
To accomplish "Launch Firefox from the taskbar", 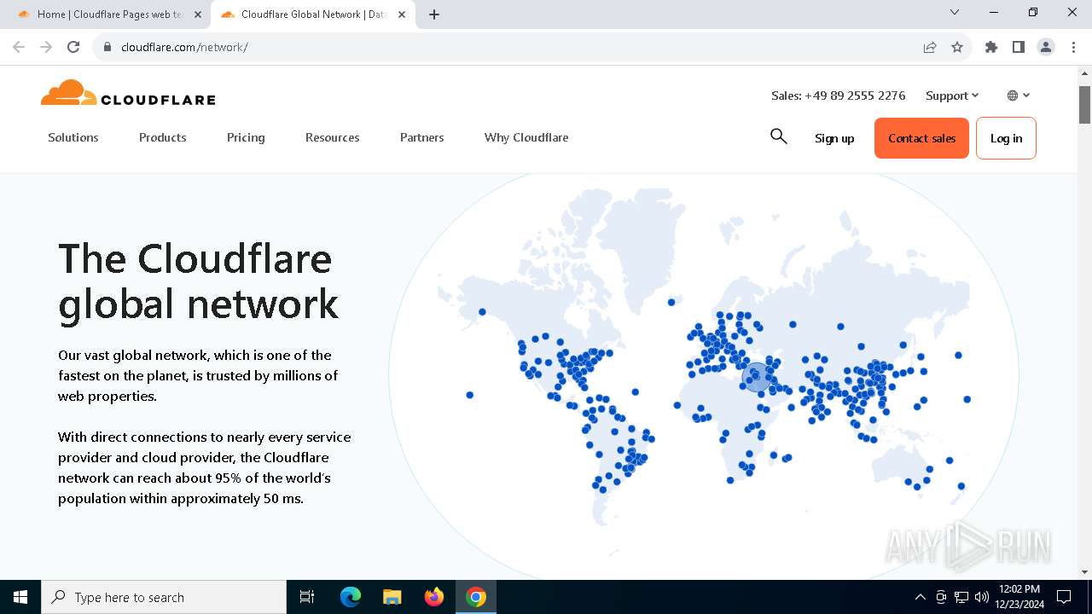I will coord(434,597).
